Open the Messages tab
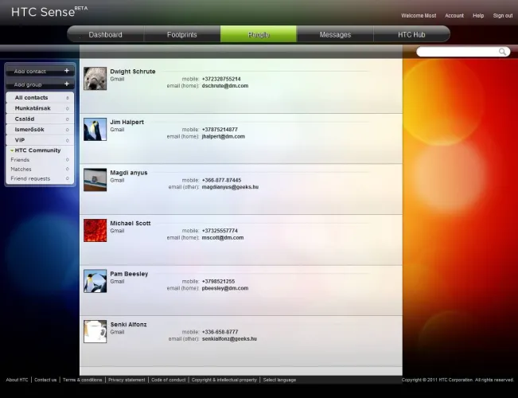 pyautogui.click(x=335, y=35)
